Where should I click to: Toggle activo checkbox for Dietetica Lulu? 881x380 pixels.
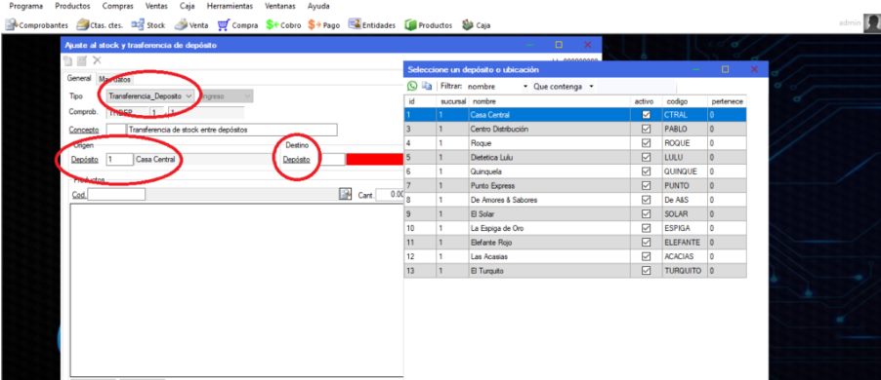(x=647, y=158)
